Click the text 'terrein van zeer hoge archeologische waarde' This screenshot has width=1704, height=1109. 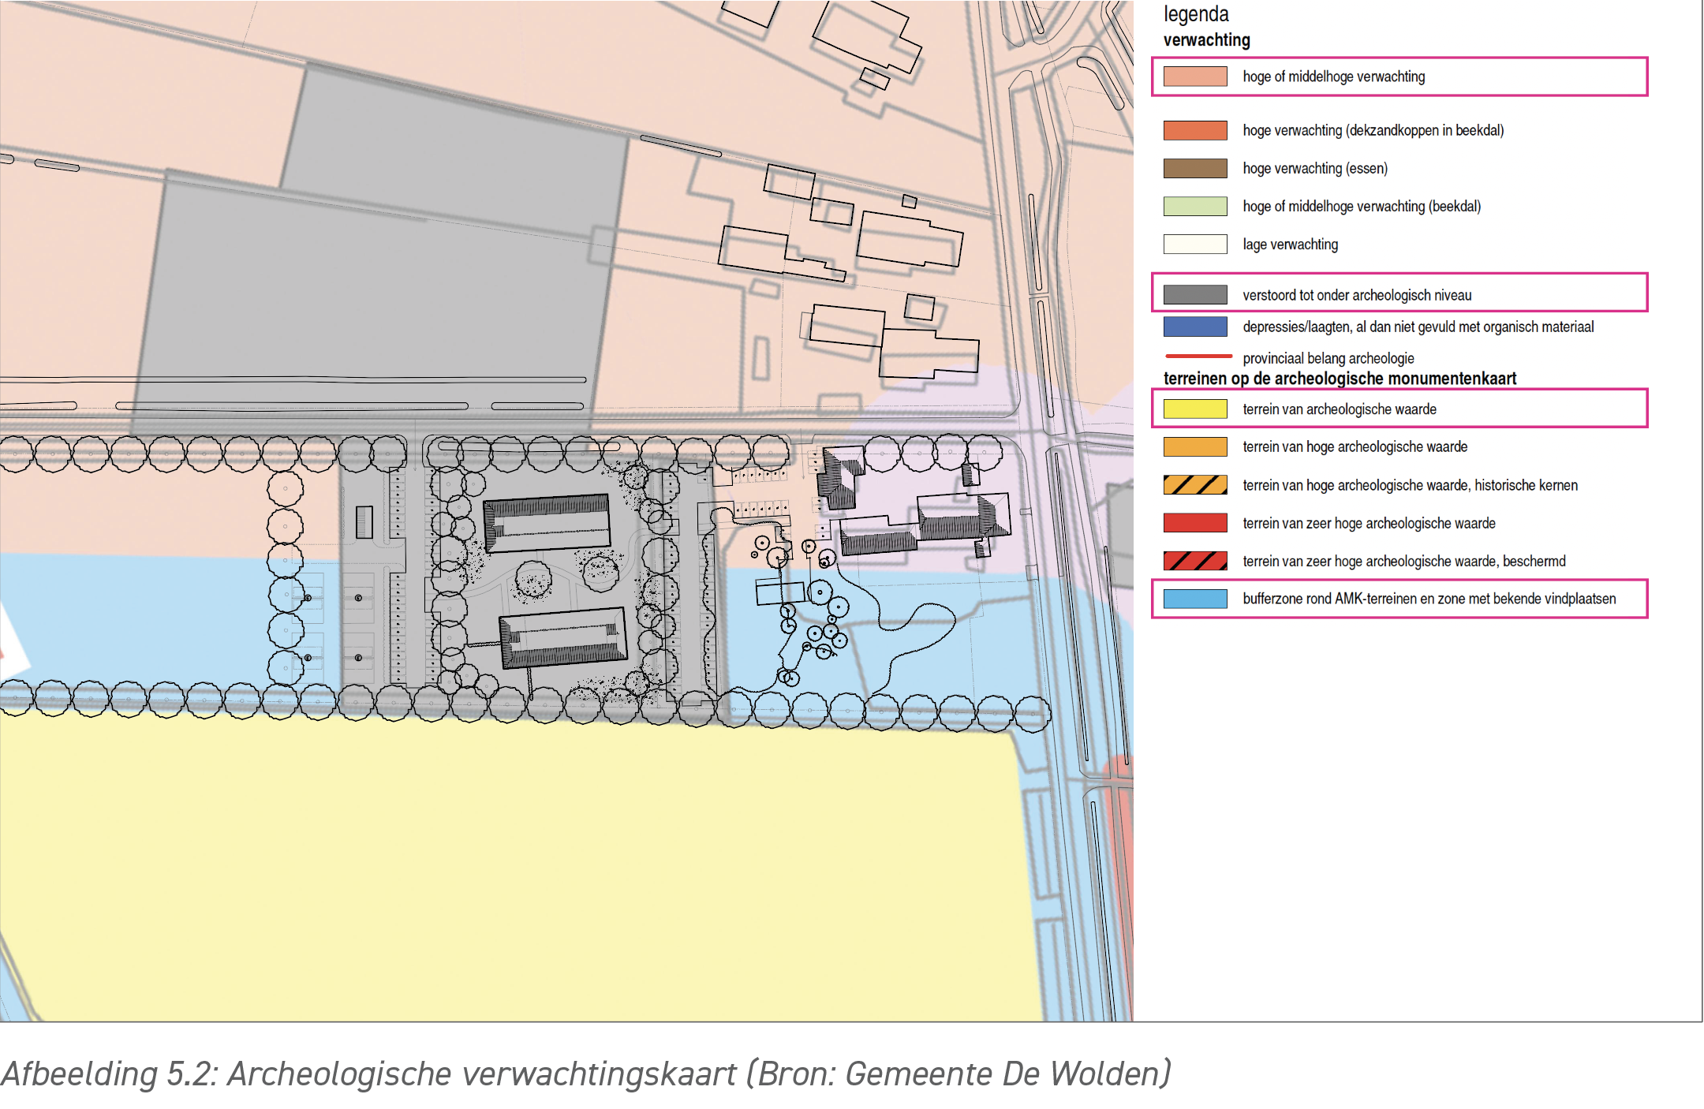pyautogui.click(x=1369, y=523)
